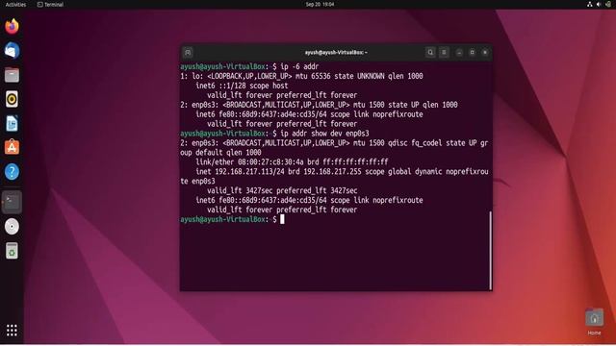Open Rhythmbox music player in dock
This screenshot has width=616, height=346.
[x=12, y=99]
